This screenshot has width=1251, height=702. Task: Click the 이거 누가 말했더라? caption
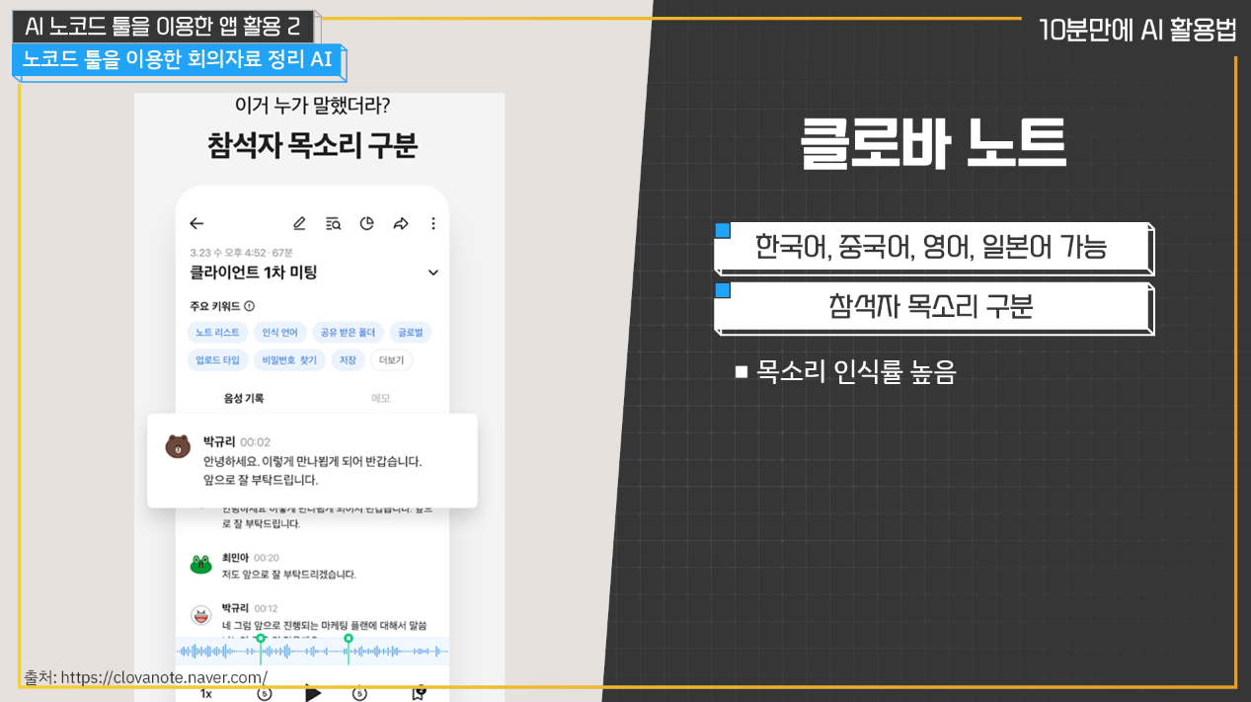point(312,107)
